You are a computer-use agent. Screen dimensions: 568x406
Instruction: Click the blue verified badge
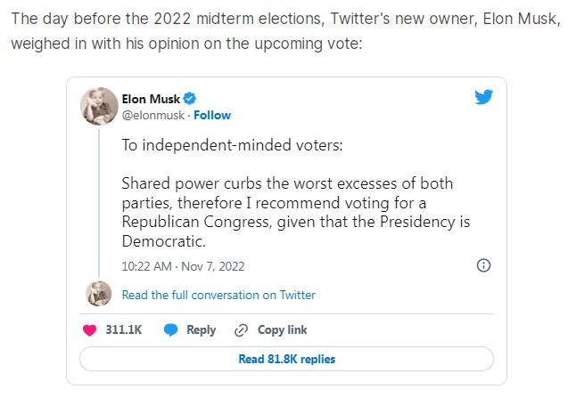[x=190, y=98]
